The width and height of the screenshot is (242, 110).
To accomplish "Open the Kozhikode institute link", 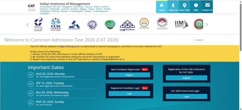I will tap(55, 9).
